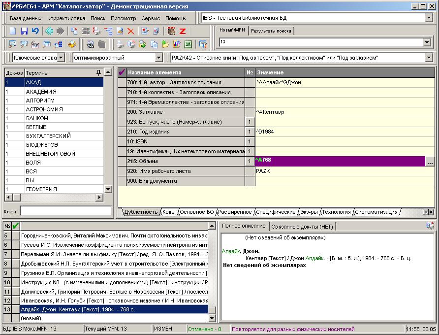Click the blue Undo arrow icon

point(35,31)
